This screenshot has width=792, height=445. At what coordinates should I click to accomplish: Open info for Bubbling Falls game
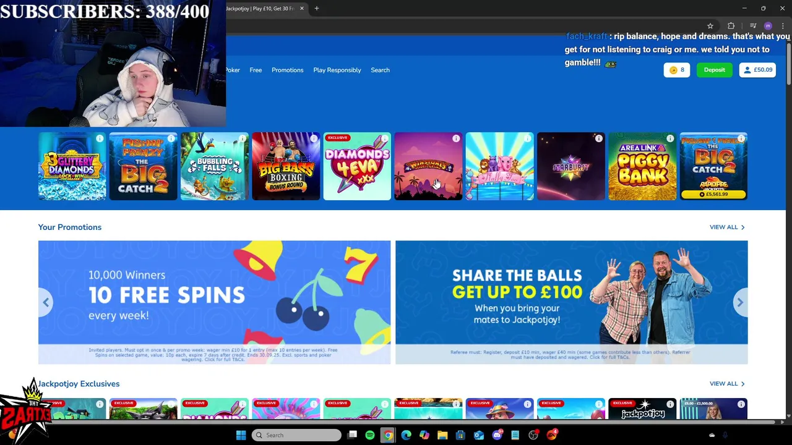click(243, 138)
